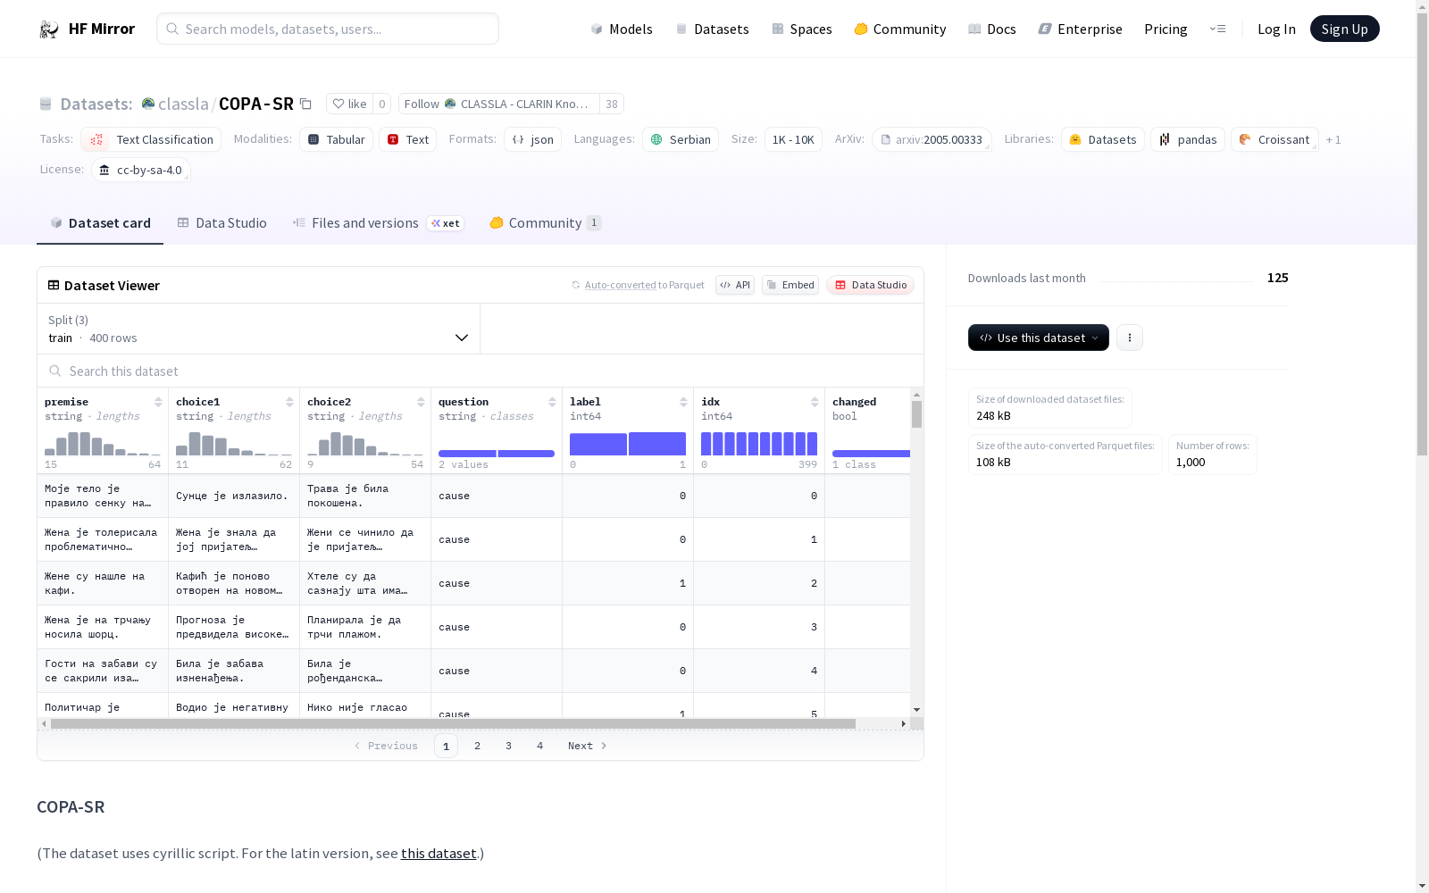Open the Models nav item

622,29
